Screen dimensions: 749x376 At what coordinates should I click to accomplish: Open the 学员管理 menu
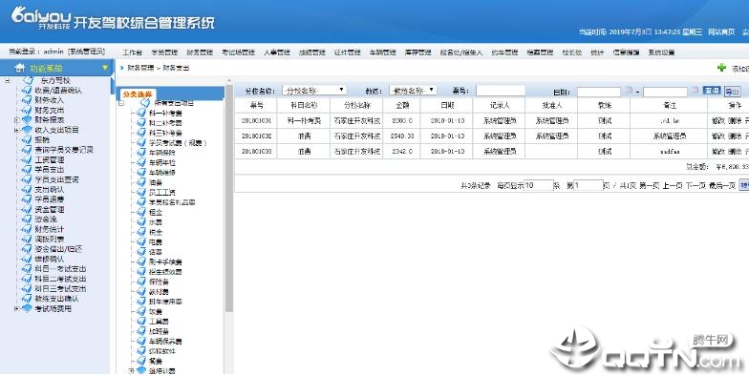point(164,52)
